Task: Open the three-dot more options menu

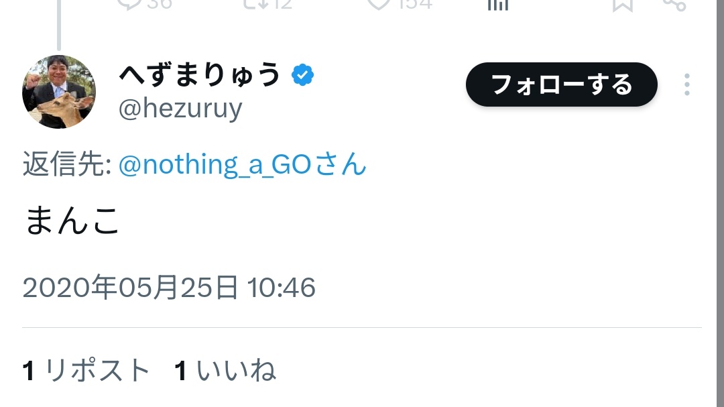Action: point(686,85)
